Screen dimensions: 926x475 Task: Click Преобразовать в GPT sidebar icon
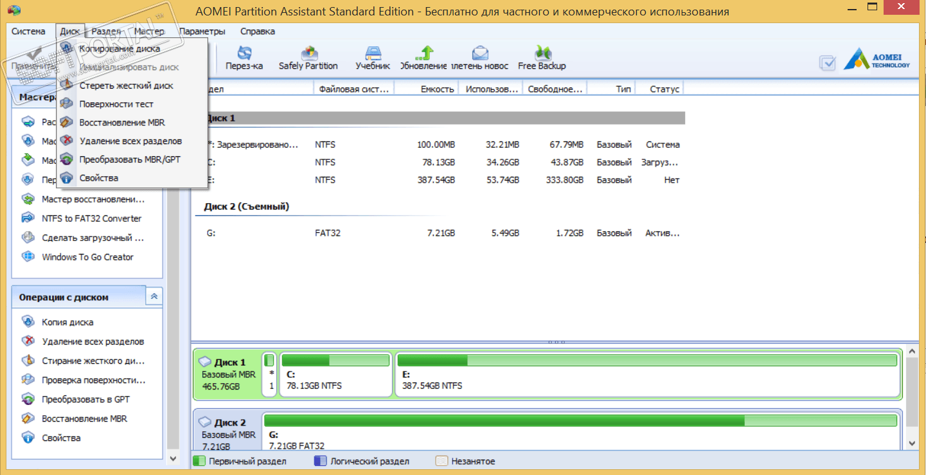[28, 399]
